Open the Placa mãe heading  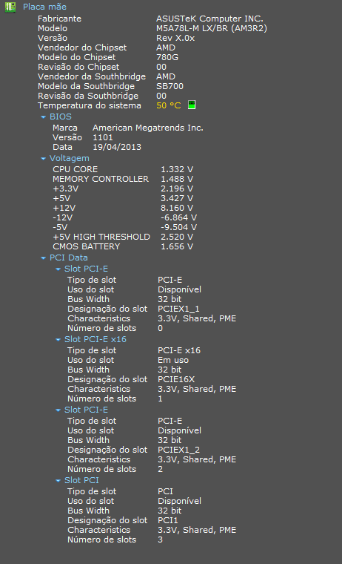point(45,7)
